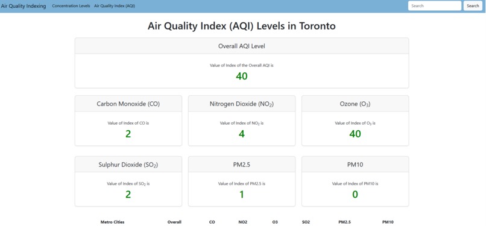Click the Sulphur Dioxide (SO2) card header
Screen dimensions: 486x226
click(x=128, y=165)
